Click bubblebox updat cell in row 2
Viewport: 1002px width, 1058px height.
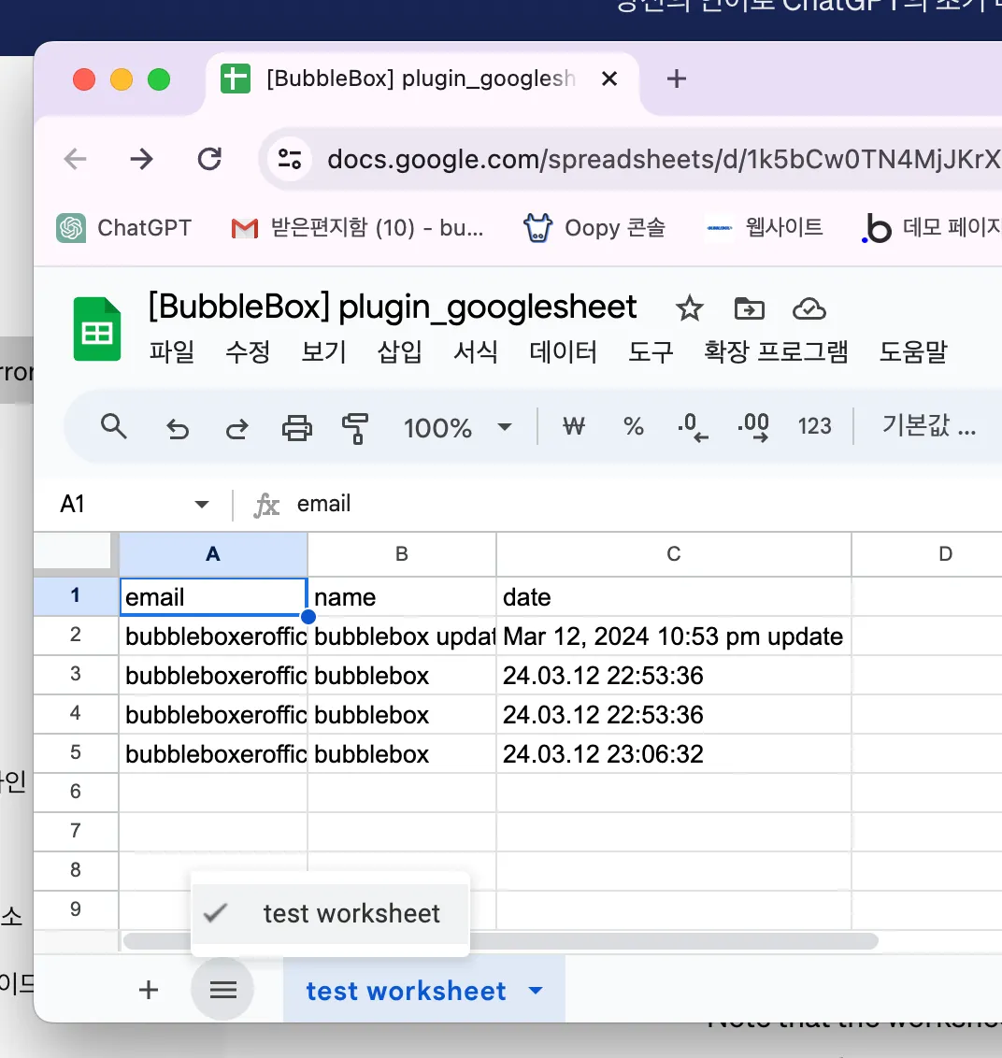point(402,636)
